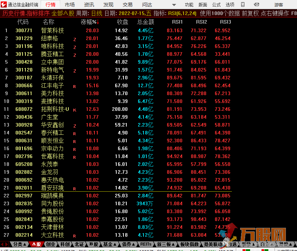Open the 选项 options menu

(x=230, y=5)
